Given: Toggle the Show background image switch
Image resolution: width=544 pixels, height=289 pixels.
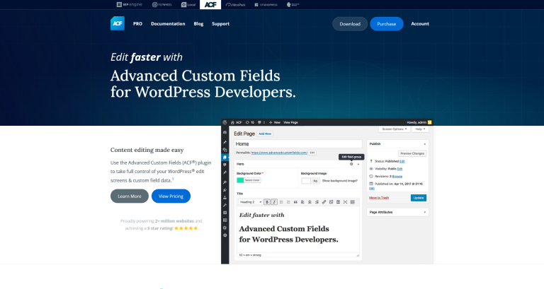Looking at the screenshot, I should (x=310, y=181).
